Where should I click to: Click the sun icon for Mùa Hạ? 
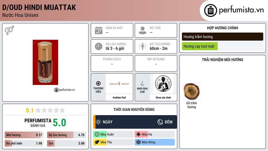(x=138, y=134)
